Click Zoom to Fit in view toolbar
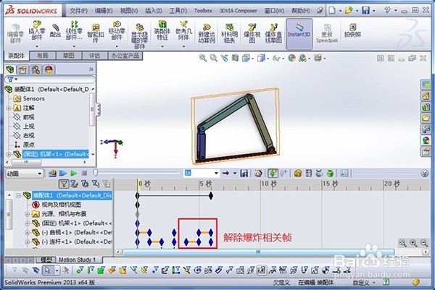Image resolution: width=435 pixels, height=290 pixels. [x=203, y=58]
